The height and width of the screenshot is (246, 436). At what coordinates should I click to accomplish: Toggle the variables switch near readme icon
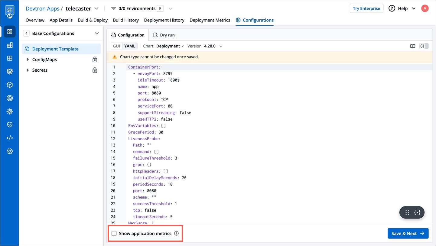[x=424, y=46]
